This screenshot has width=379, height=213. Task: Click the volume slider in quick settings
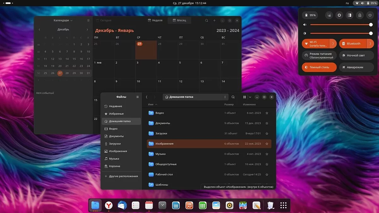pyautogui.click(x=340, y=25)
